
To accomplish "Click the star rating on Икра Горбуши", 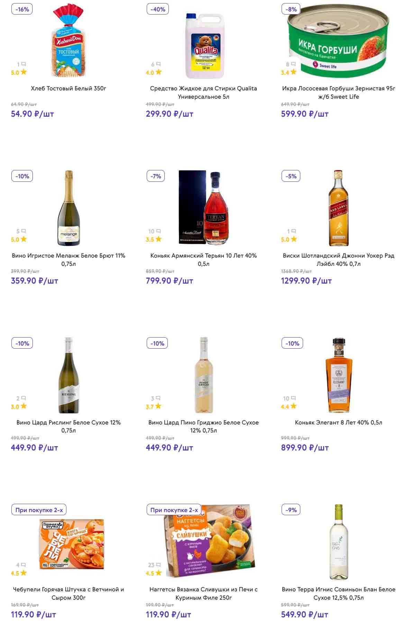I will point(293,72).
